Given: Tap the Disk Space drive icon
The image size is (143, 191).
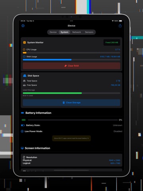Looking at the screenshot, I should (x=25, y=76).
